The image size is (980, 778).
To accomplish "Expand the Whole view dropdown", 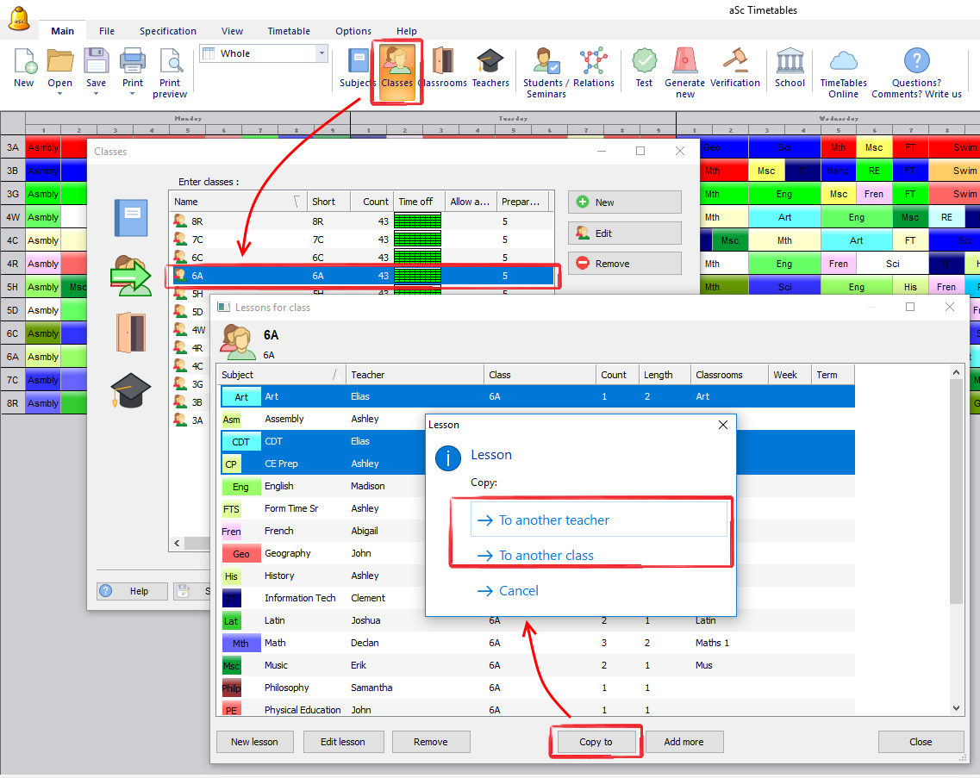I will coord(321,53).
